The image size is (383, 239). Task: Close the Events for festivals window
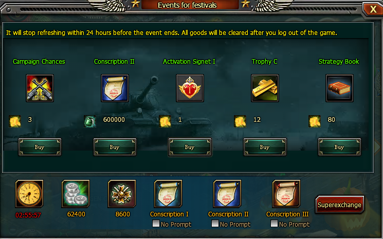point(373,9)
